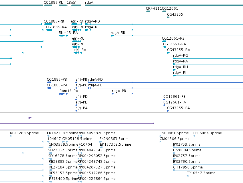Select the CG12661-PB protein label
This screenshot has width=243, height=183.
174,97
